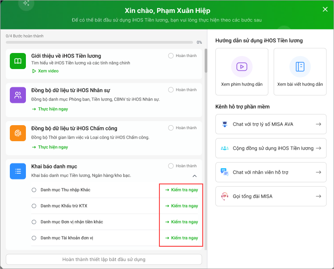Open Chat với trợ lý số MISA AVA
This screenshot has height=269, width=334.
point(271,124)
